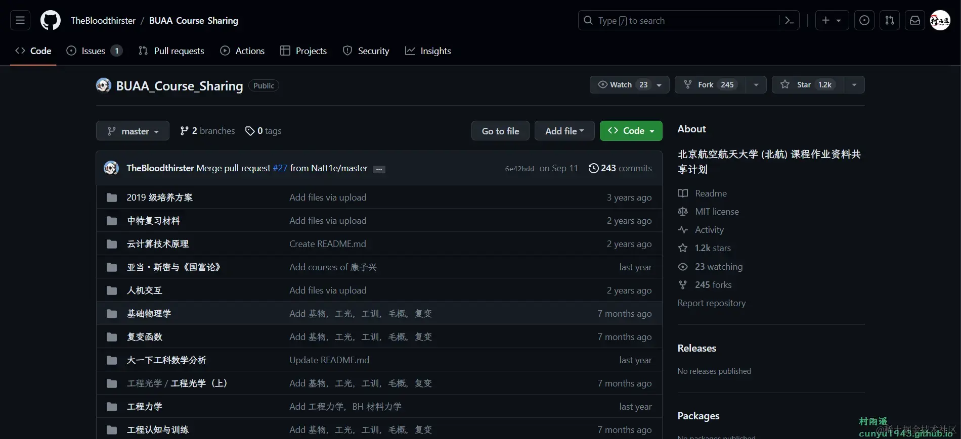Click the plus create-new icon

point(826,20)
